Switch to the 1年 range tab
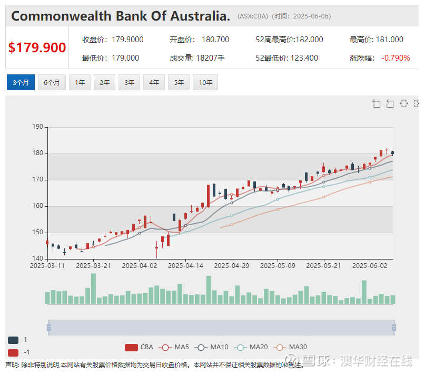The image size is (425, 374). [x=80, y=82]
